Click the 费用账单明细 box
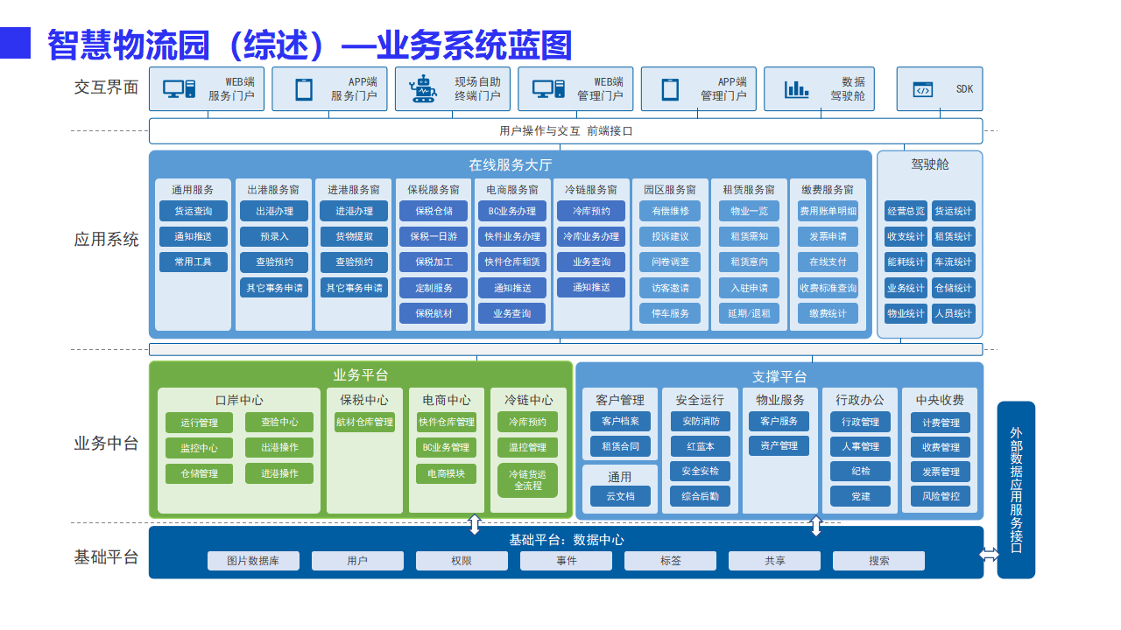The image size is (1121, 630). [828, 211]
